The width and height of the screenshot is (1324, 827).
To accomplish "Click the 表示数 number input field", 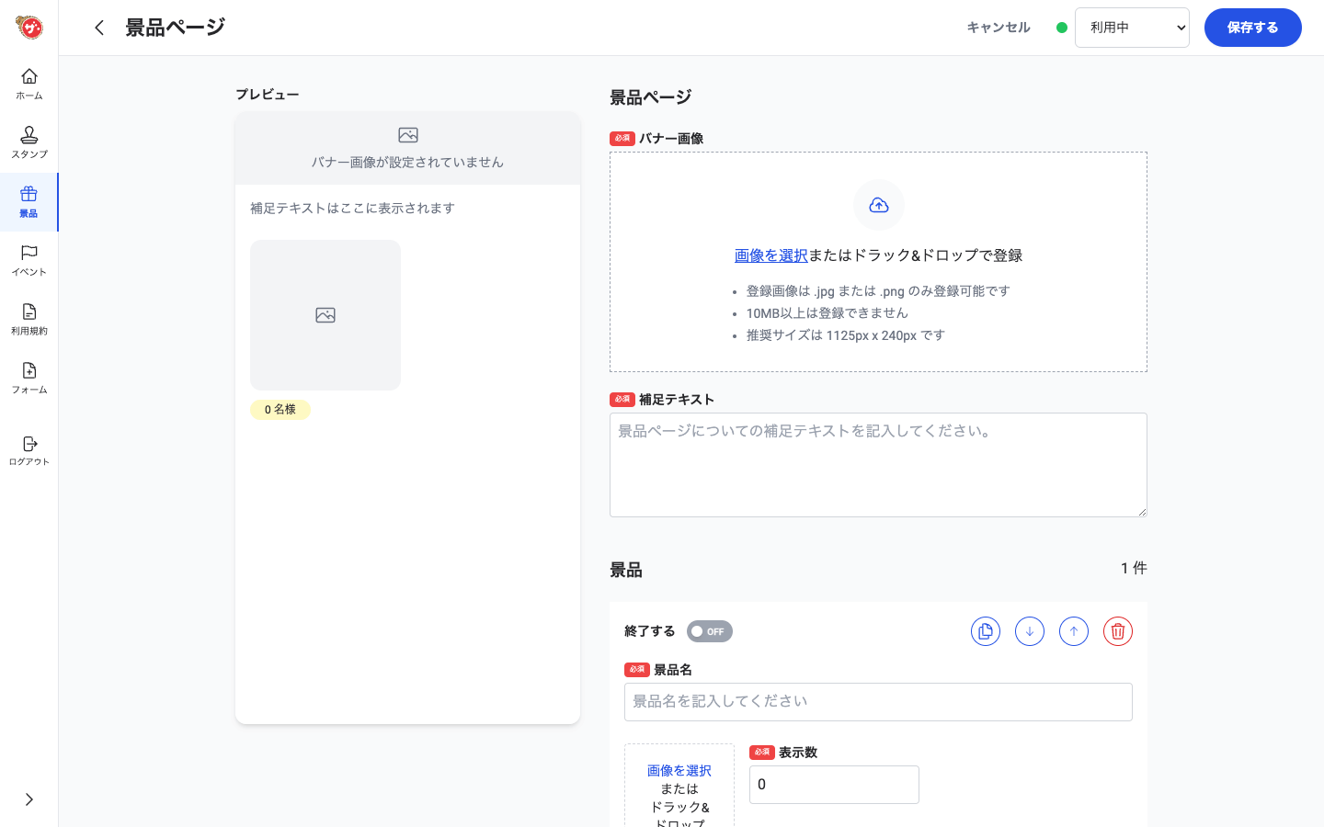I will pyautogui.click(x=834, y=784).
